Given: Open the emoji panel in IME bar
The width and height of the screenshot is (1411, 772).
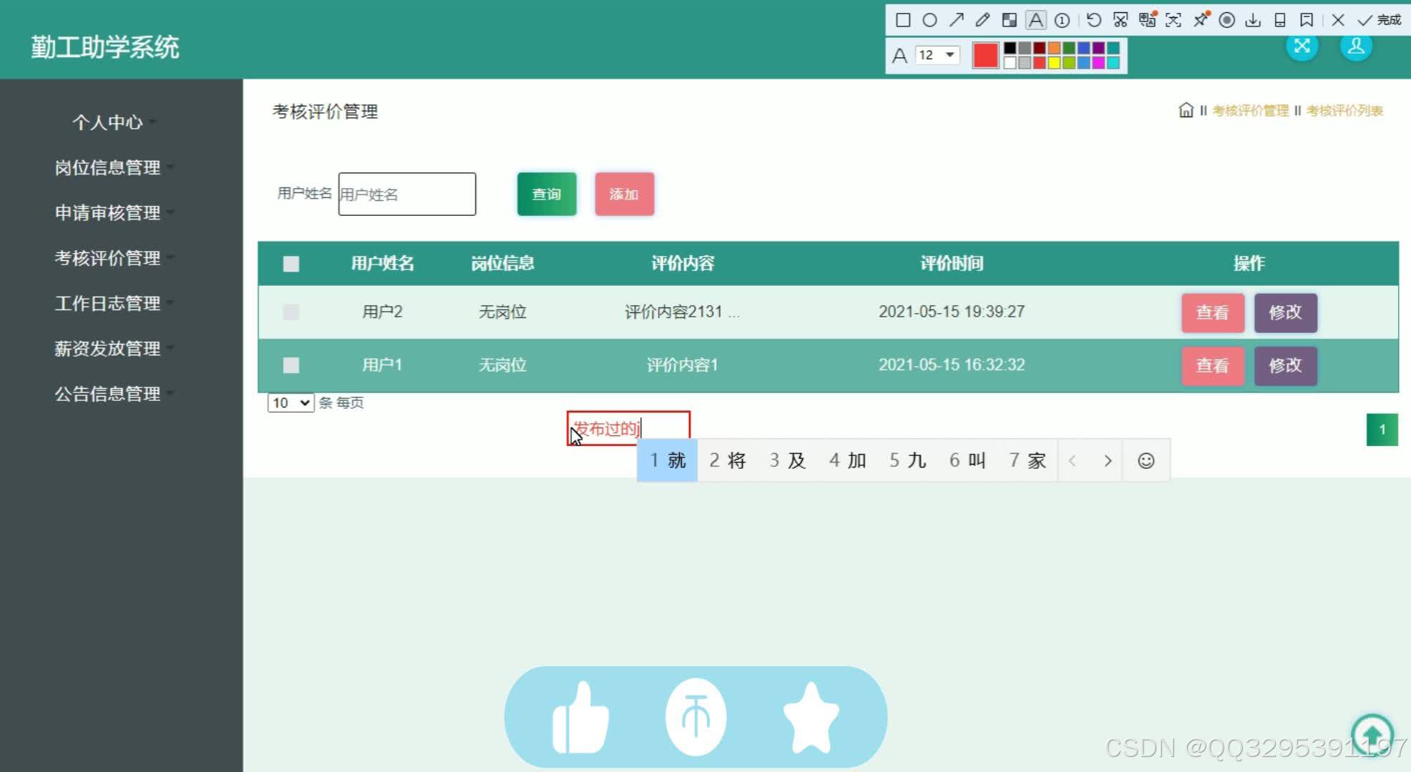Looking at the screenshot, I should point(1146,461).
